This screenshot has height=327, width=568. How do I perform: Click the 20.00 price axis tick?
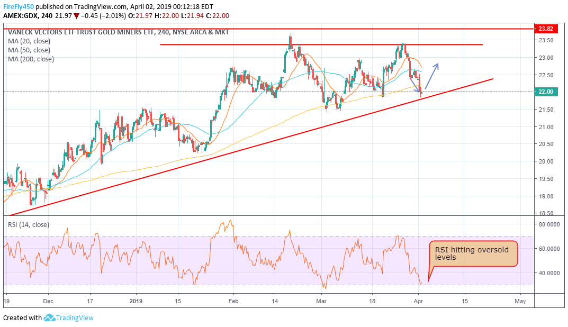(546, 161)
